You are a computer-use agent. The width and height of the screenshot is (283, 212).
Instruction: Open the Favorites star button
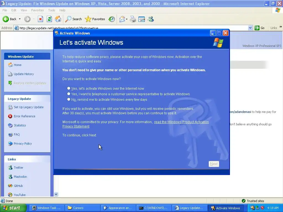tap(95, 19)
